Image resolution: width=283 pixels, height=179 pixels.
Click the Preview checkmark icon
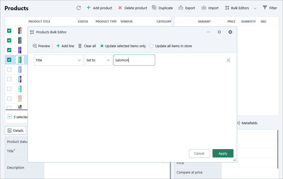35,46
